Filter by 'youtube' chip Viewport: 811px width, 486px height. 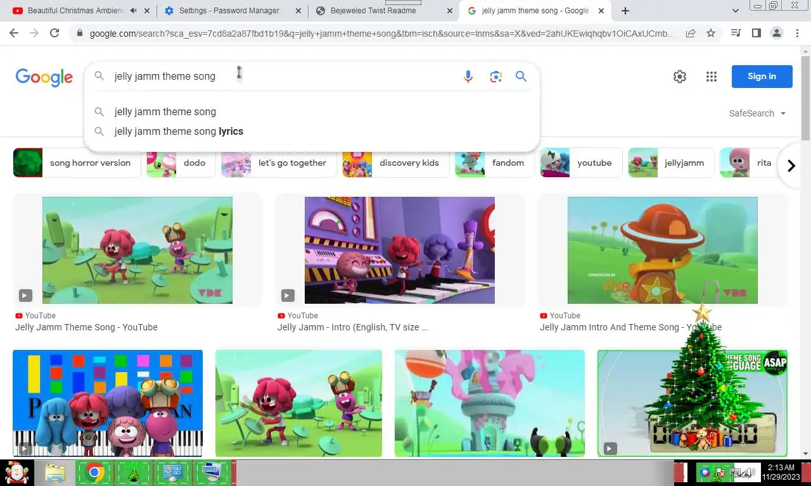pos(580,163)
